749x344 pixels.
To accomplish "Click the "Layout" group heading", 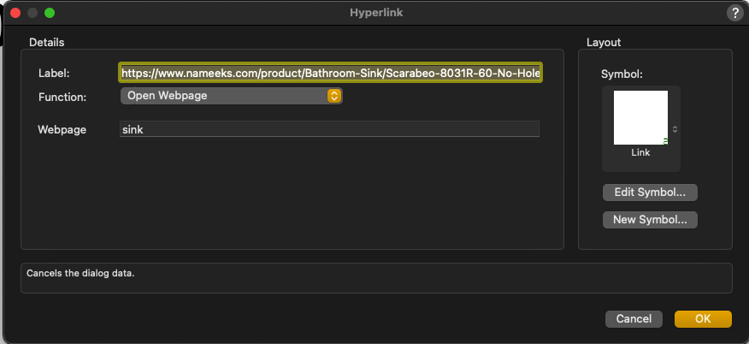I will 604,42.
